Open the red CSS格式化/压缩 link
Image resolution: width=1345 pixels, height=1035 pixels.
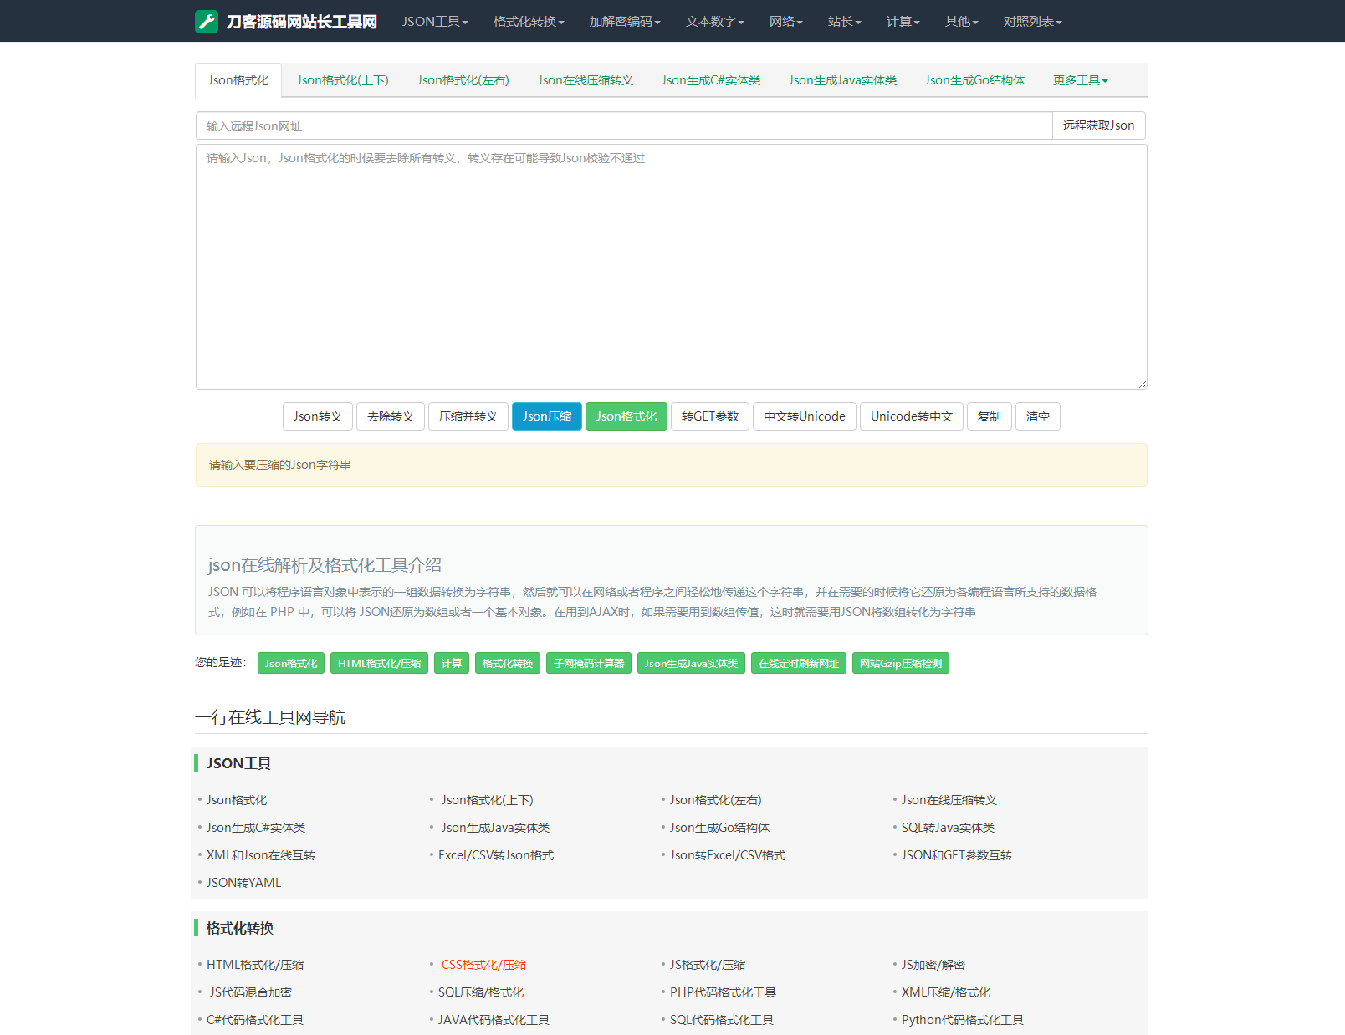click(483, 965)
